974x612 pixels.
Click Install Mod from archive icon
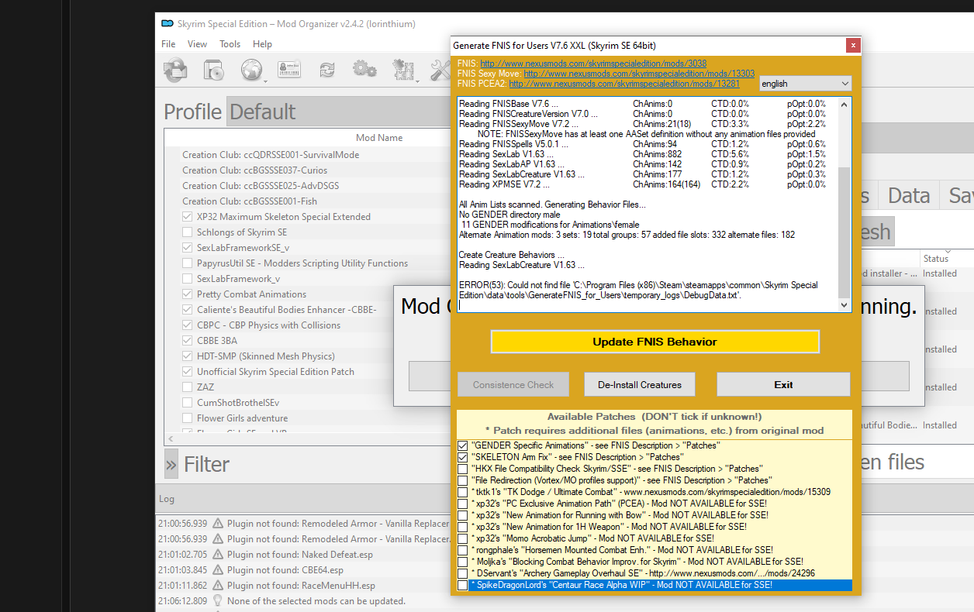click(x=213, y=70)
